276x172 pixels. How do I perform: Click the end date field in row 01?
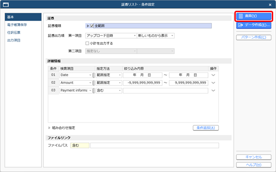tap(189, 75)
